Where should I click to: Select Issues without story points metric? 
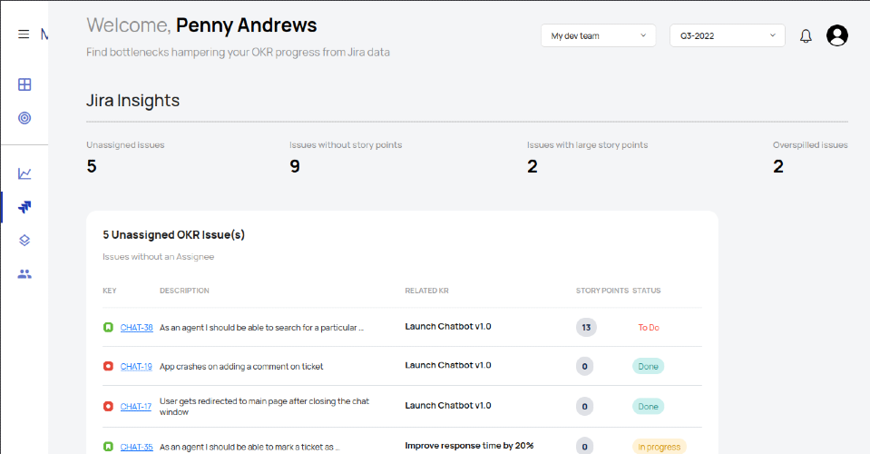pyautogui.click(x=346, y=158)
